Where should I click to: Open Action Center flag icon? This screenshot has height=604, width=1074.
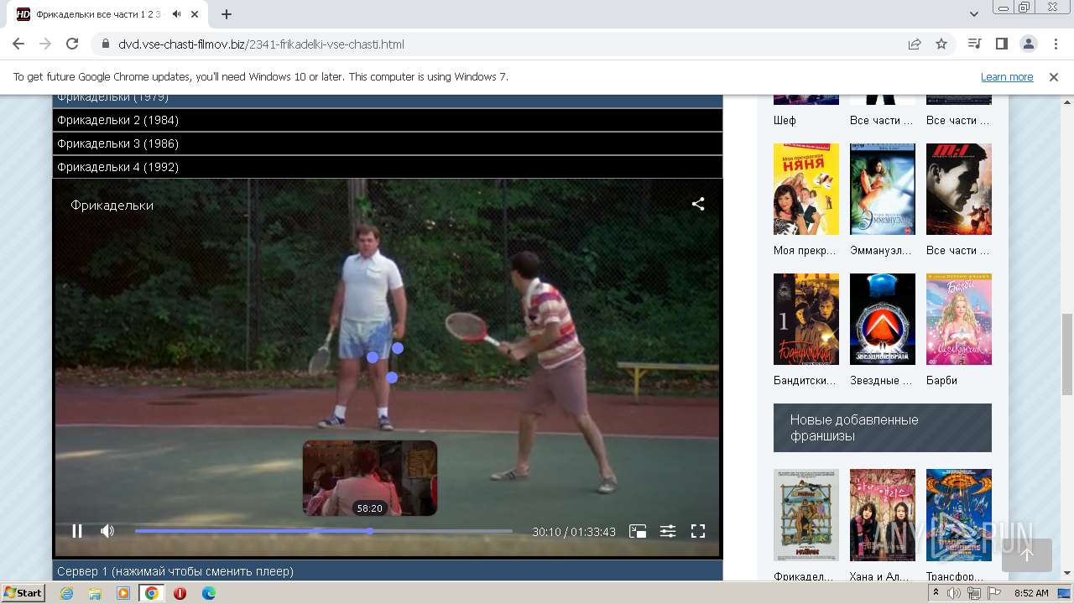(994, 593)
